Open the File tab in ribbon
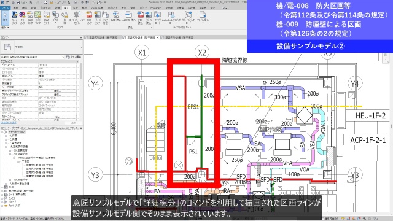Viewport: 393px width, 221px height. pos(5,8)
